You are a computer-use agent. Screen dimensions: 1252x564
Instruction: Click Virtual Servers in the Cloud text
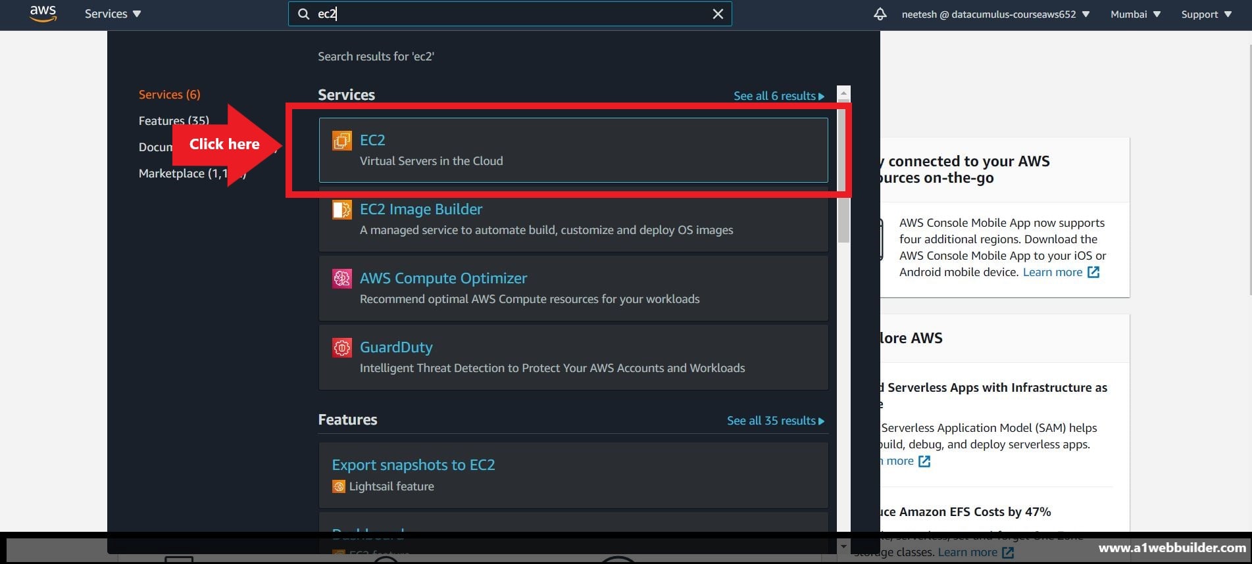(431, 161)
